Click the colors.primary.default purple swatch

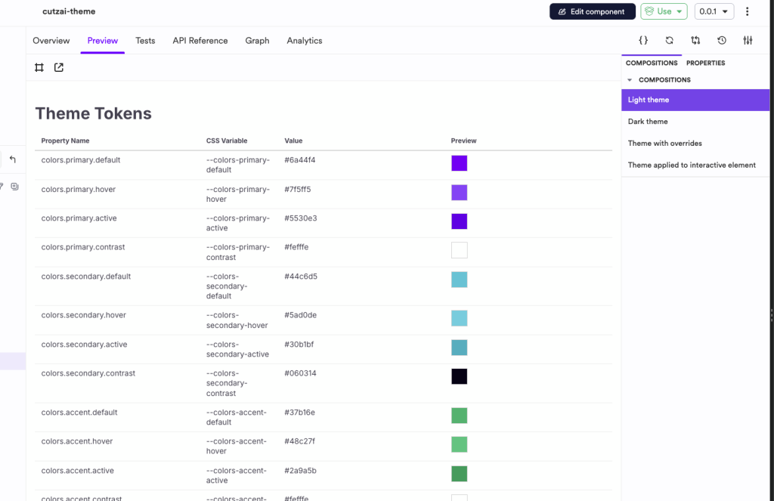click(x=459, y=163)
